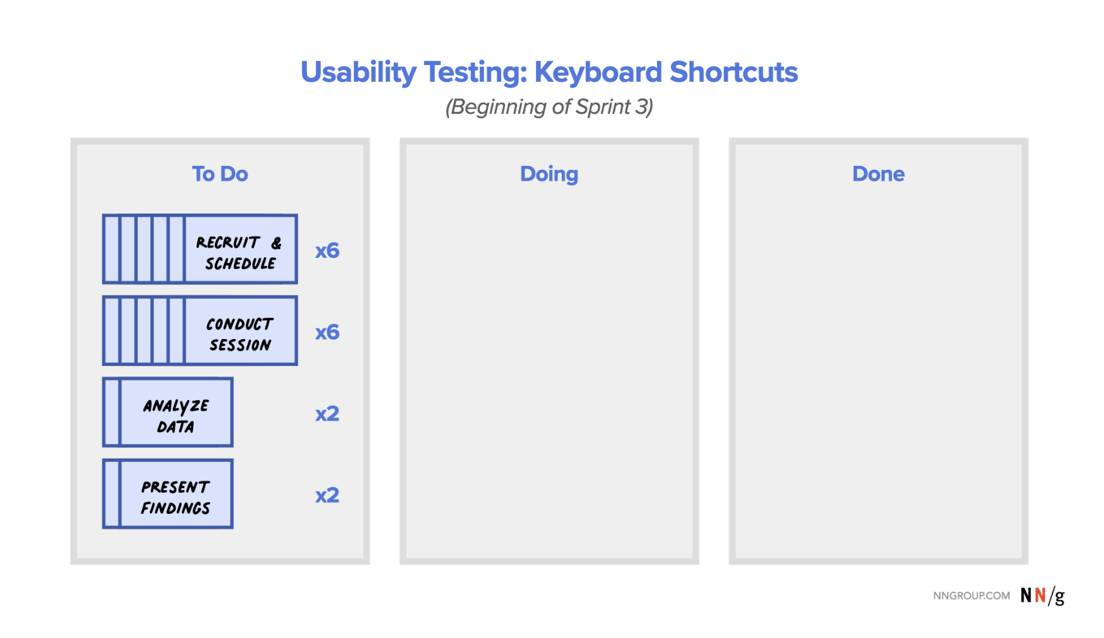Screen dimensions: 1104x638
Task: Click the stacked edge behind Present Findings card
Action: pos(112,495)
